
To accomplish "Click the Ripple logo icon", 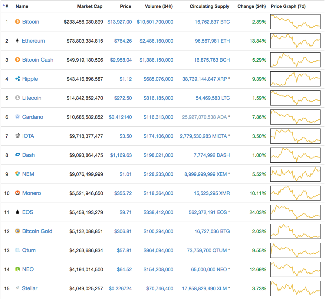I will click(x=18, y=79).
